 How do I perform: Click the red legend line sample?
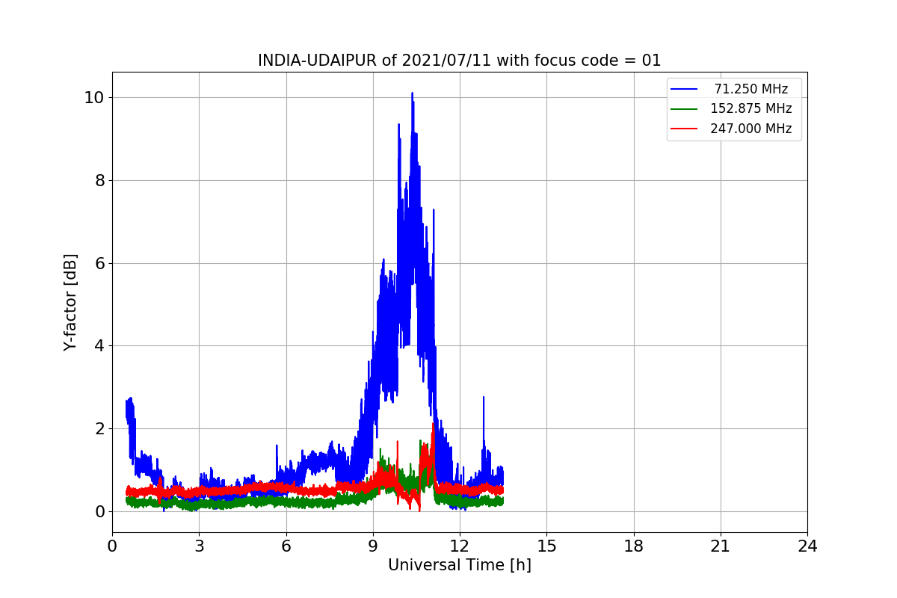pos(684,129)
